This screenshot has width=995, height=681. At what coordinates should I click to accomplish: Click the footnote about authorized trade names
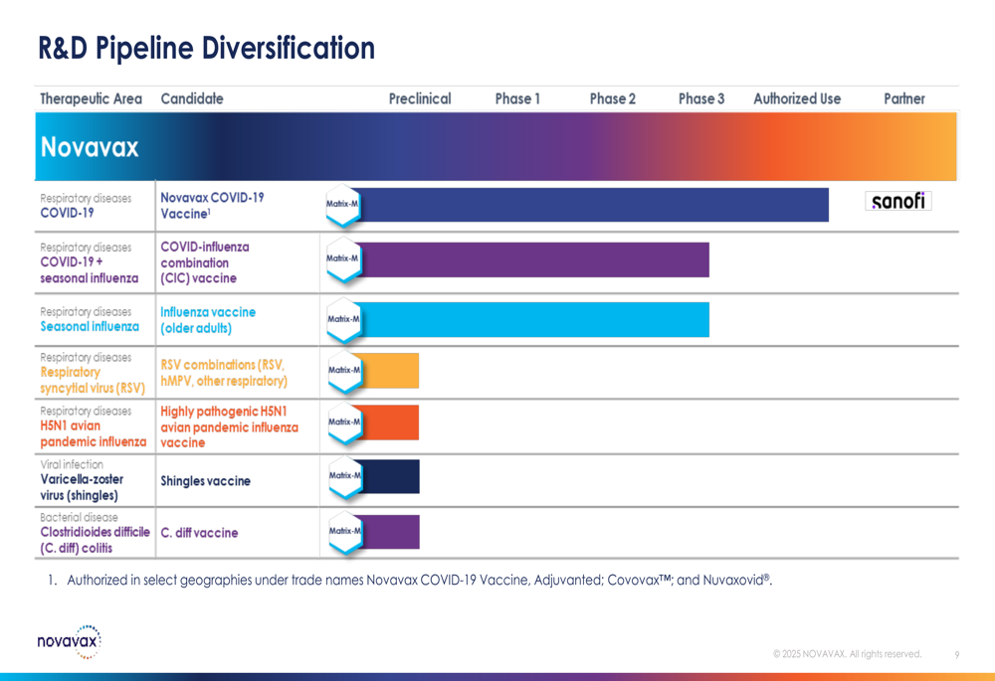pos(410,580)
